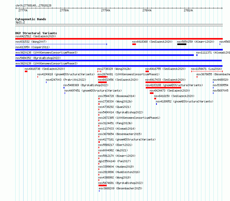Click nsv4190618 (gnomADStructuralVariants) label
This screenshot has height=201, width=230.
66,74
